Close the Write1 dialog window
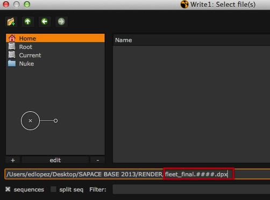Image resolution: width=270 pixels, height=200 pixels. click(x=6, y=4)
